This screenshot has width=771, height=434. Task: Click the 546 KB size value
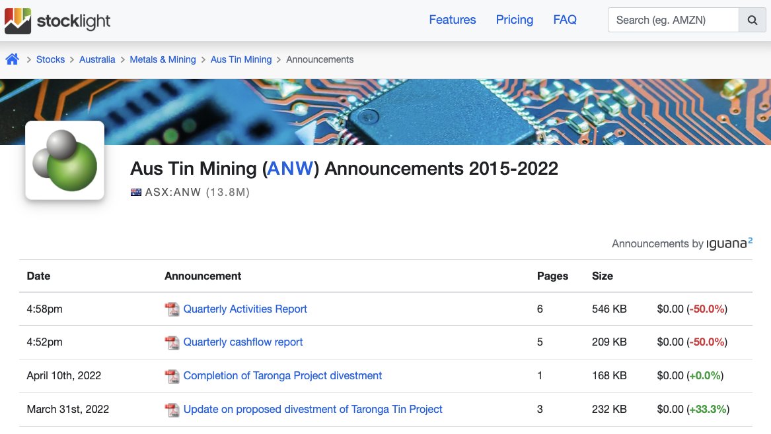[609, 309]
